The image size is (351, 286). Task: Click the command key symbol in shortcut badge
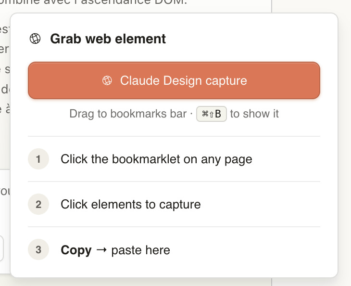pos(205,114)
